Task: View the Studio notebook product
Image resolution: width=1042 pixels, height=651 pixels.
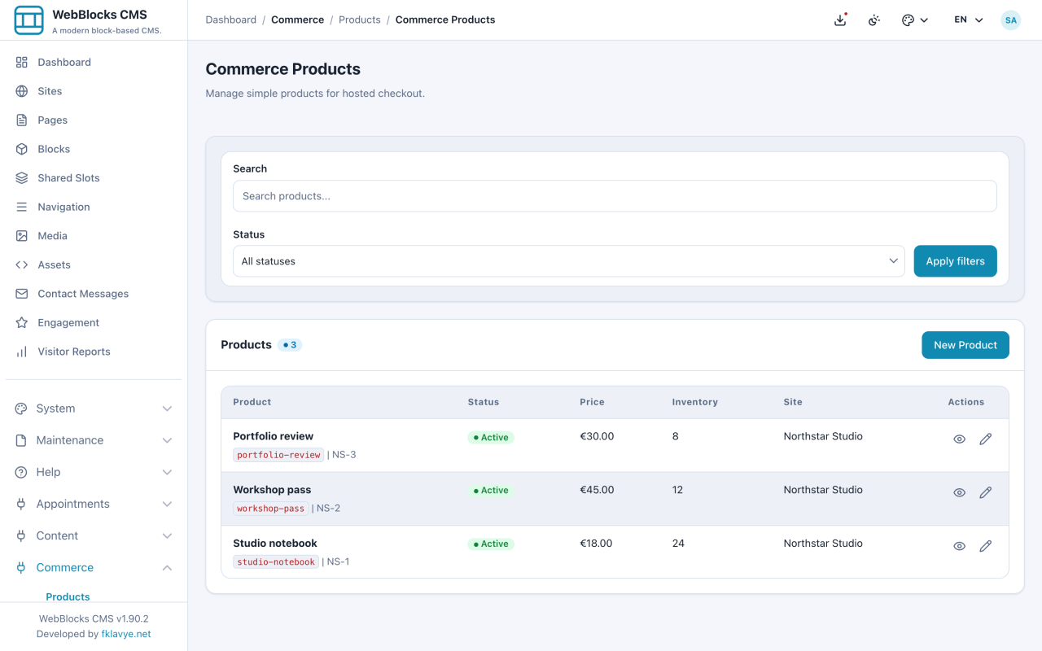Action: point(960,547)
